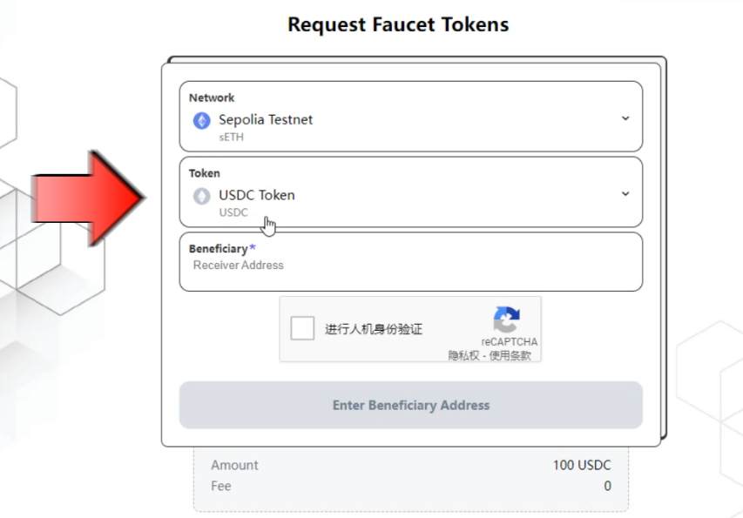Click the 进行人机身份验证 captcha label

(374, 329)
